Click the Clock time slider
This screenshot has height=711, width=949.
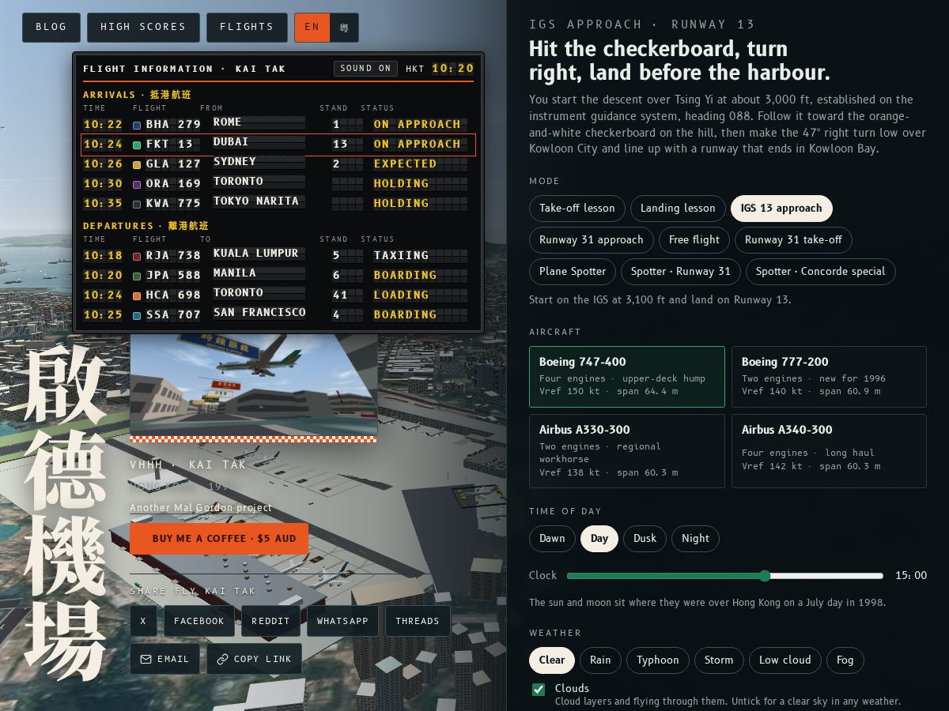[x=725, y=576]
